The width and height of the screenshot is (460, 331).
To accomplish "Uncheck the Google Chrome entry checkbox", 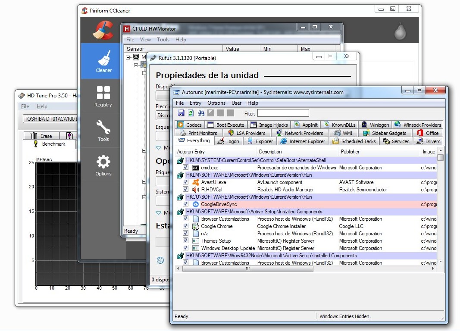I will coord(185,226).
